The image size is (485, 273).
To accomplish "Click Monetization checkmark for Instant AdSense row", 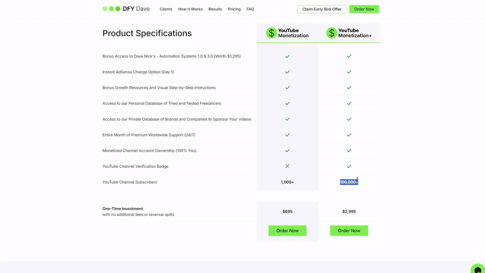I will [x=287, y=72].
